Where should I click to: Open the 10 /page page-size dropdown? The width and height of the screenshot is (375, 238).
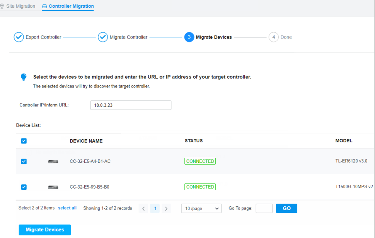click(x=201, y=208)
